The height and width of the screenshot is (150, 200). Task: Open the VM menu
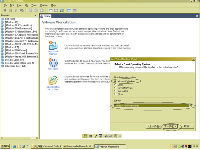tap(26, 5)
